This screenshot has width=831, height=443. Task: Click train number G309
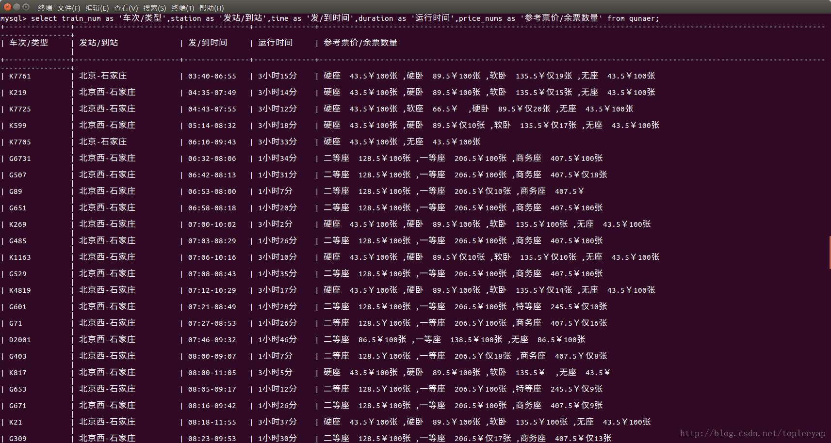click(18, 439)
